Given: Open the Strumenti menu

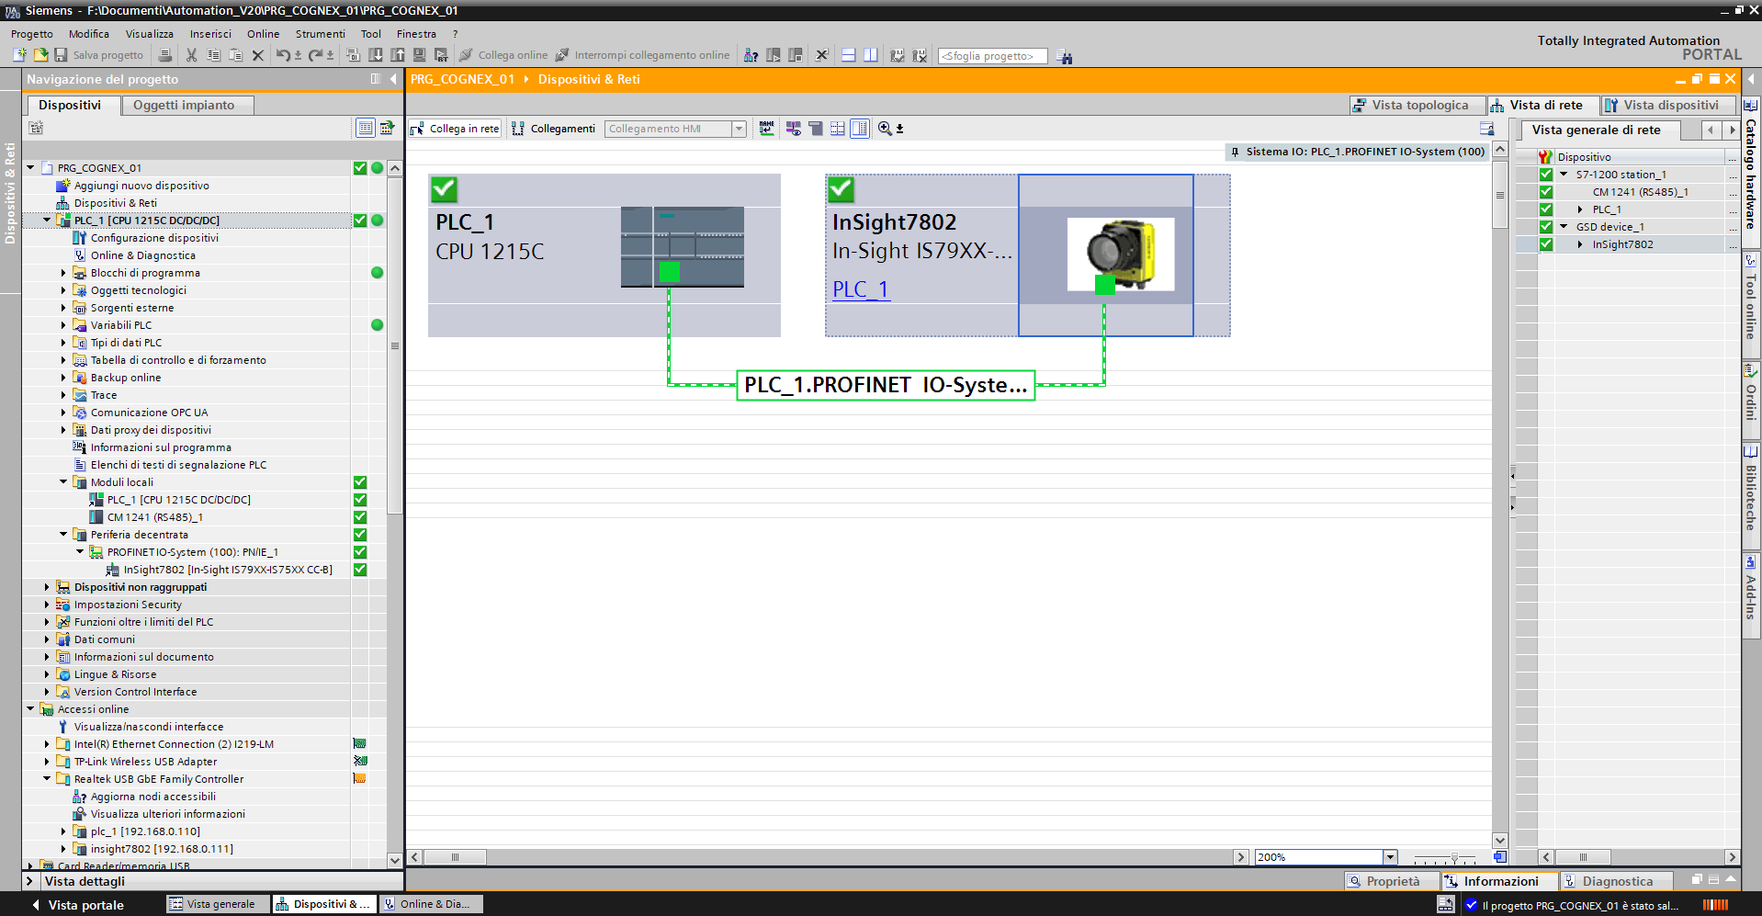Looking at the screenshot, I should (320, 34).
